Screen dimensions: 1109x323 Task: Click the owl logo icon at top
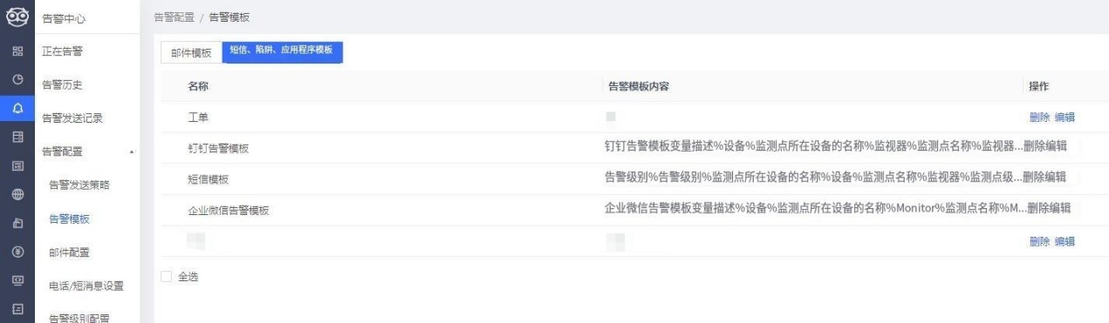17,17
